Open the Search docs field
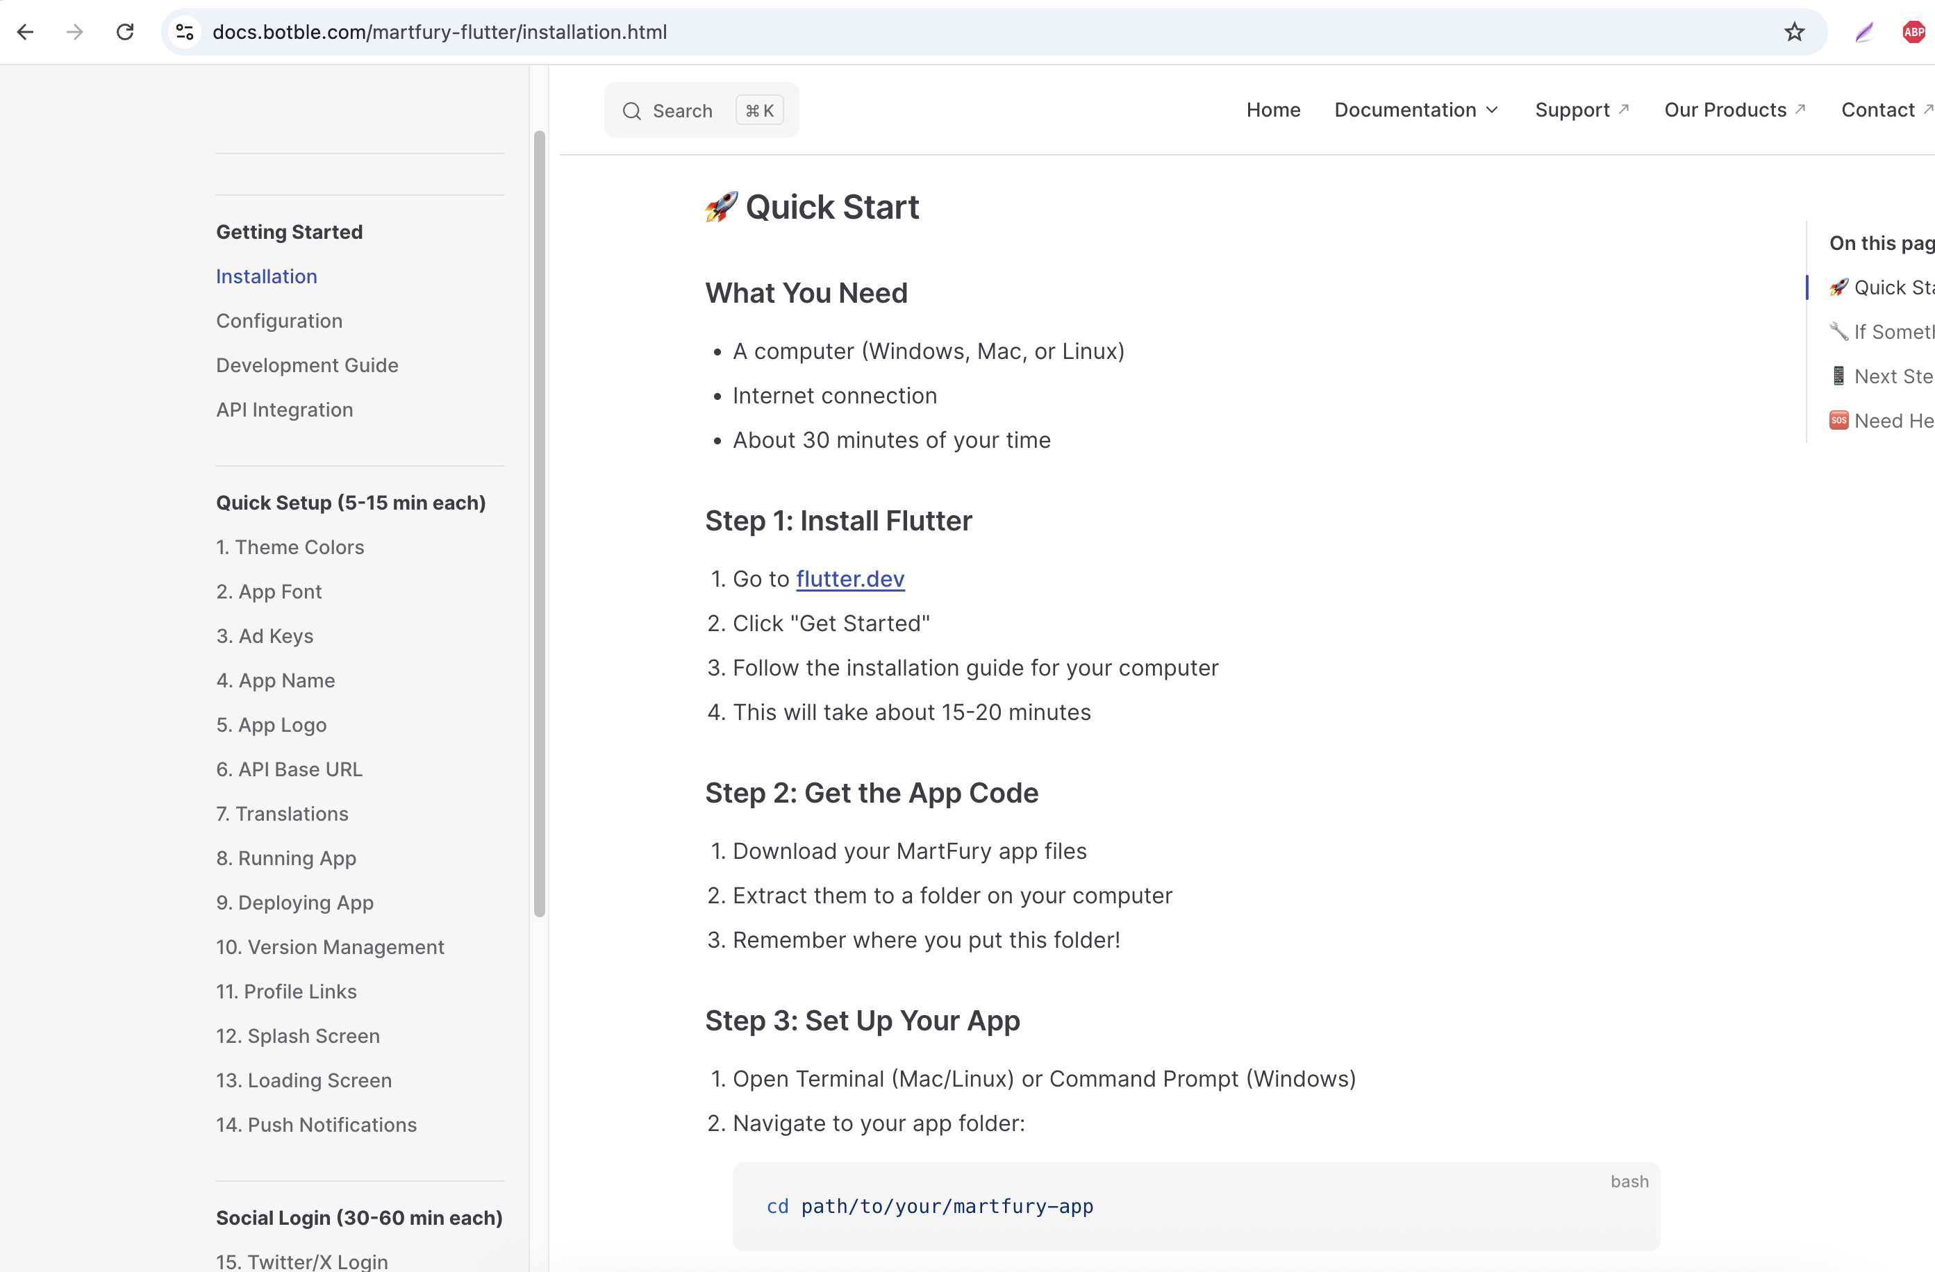Viewport: 1935px width, 1272px height. [x=701, y=110]
